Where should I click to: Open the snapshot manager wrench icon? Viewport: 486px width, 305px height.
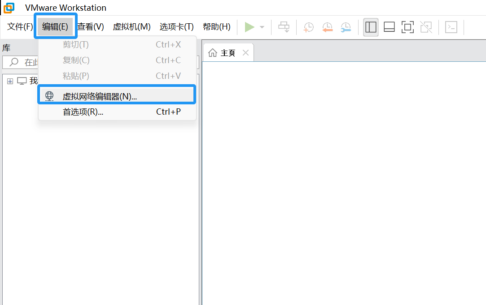tap(346, 27)
